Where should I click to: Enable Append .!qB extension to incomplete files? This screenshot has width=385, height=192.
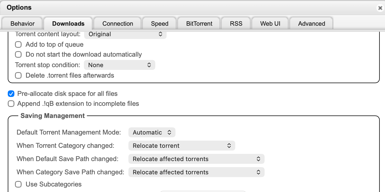[x=11, y=104]
